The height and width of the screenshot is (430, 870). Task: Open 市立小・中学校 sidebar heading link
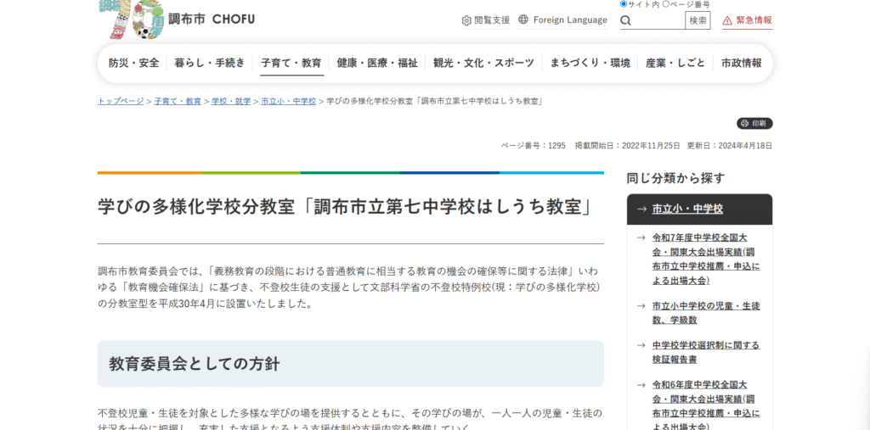coord(687,209)
